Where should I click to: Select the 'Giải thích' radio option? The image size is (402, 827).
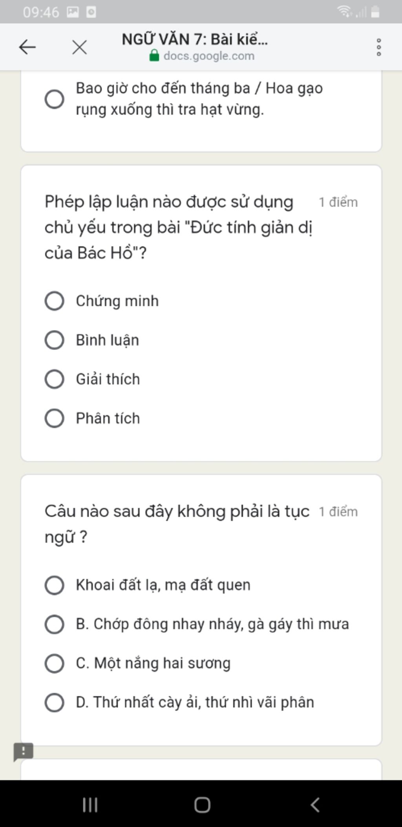(x=55, y=379)
